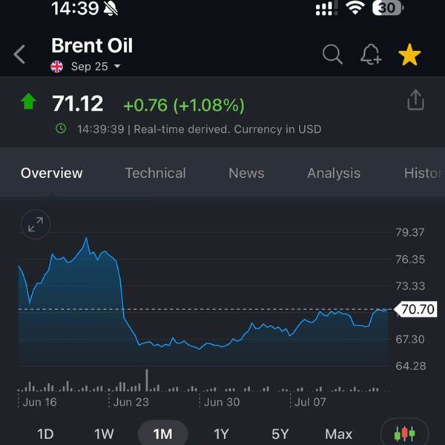Tap the 70.70 price marker label
The height and width of the screenshot is (445, 445).
pyautogui.click(x=416, y=309)
